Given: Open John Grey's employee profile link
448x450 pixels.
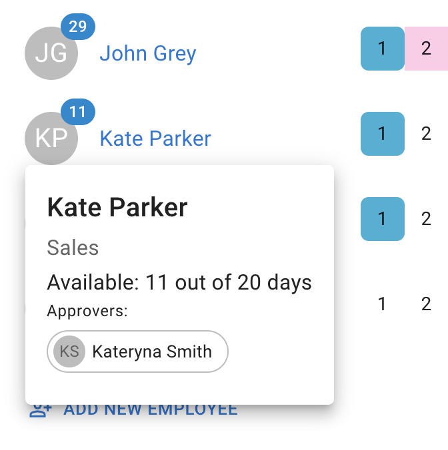Looking at the screenshot, I should point(148,54).
